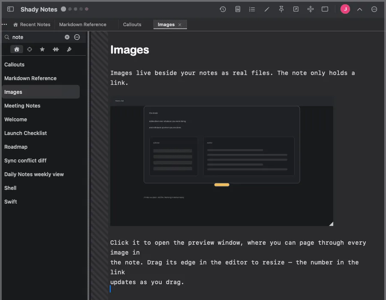Collapse the toolbar with the up chevron
This screenshot has height=300, width=386.
coord(360,9)
